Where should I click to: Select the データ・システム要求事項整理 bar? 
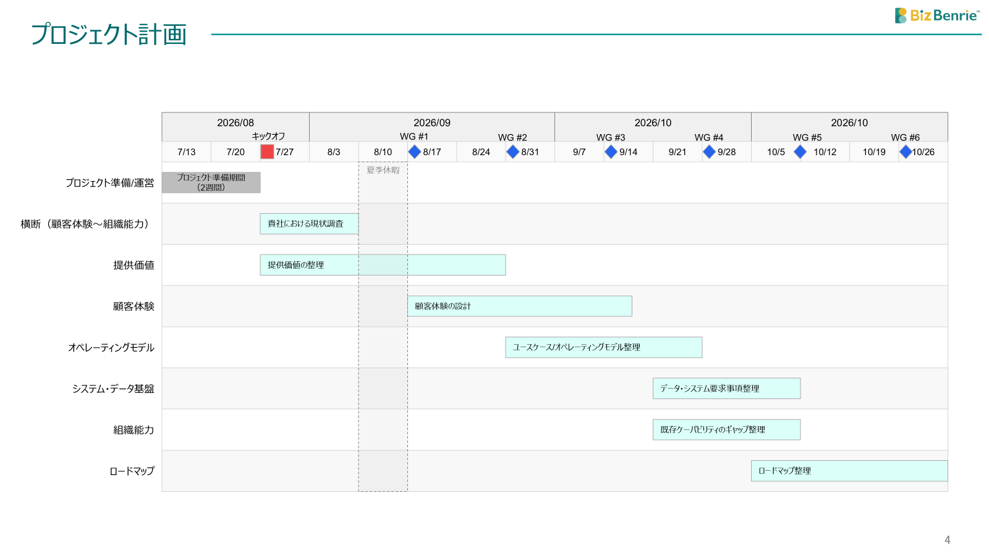coord(726,389)
